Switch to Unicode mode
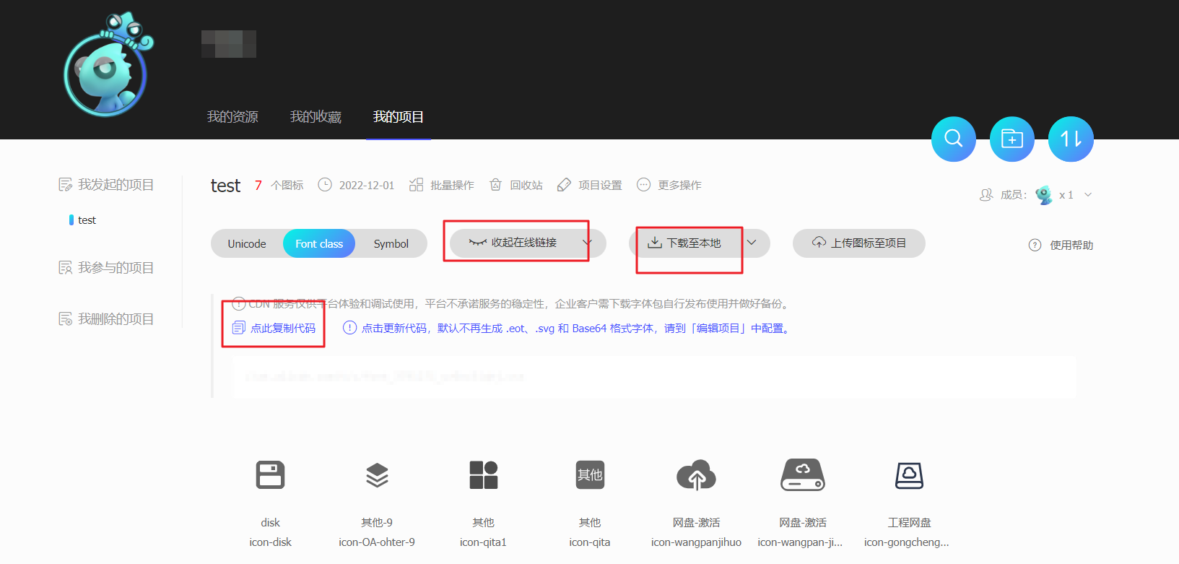This screenshot has height=564, width=1179. [247, 244]
